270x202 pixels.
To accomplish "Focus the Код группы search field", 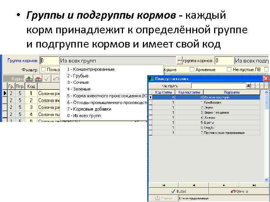I will [x=219, y=86].
